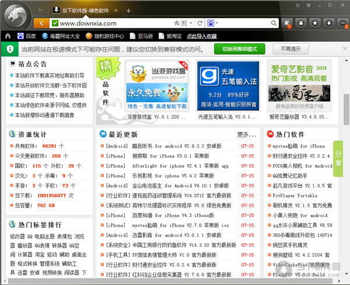Click the 站点公告 header icon
The image size is (350, 285).
[x=12, y=64]
